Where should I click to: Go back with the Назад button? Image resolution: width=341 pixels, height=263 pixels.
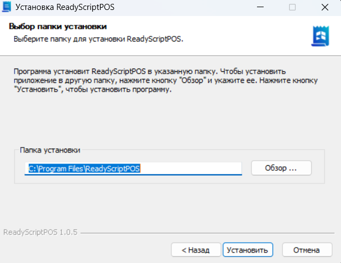click(196, 250)
